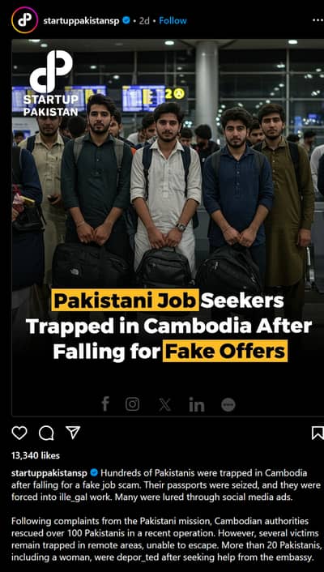Open startuppakistansp username in header
The image size is (324, 572).
pyautogui.click(x=81, y=21)
